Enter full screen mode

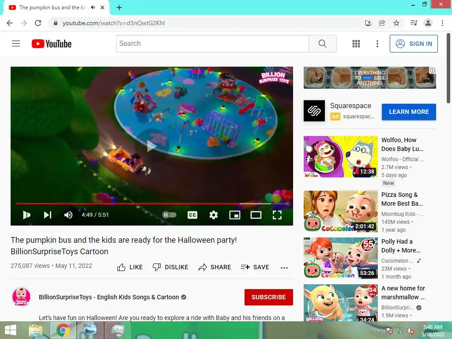tap(277, 215)
